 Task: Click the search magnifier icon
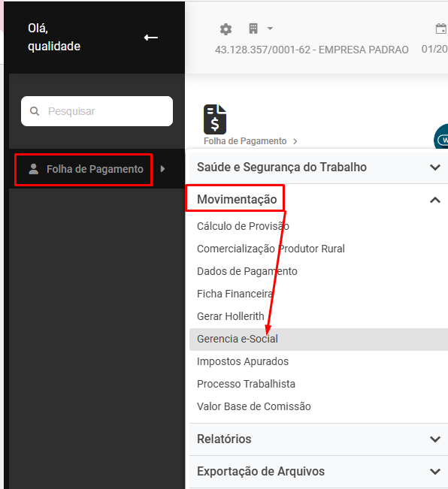[35, 111]
